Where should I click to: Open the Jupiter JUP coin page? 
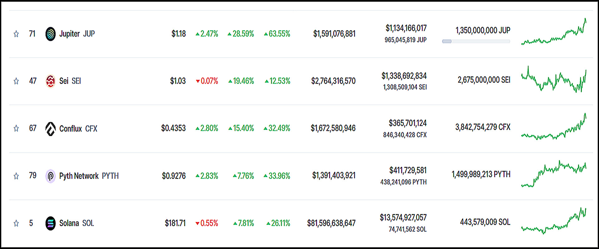pos(77,34)
